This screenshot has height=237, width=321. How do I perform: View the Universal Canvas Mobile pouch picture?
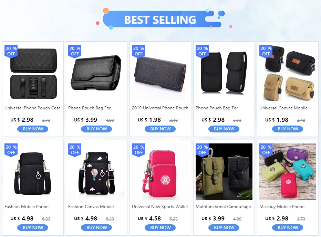click(x=288, y=73)
